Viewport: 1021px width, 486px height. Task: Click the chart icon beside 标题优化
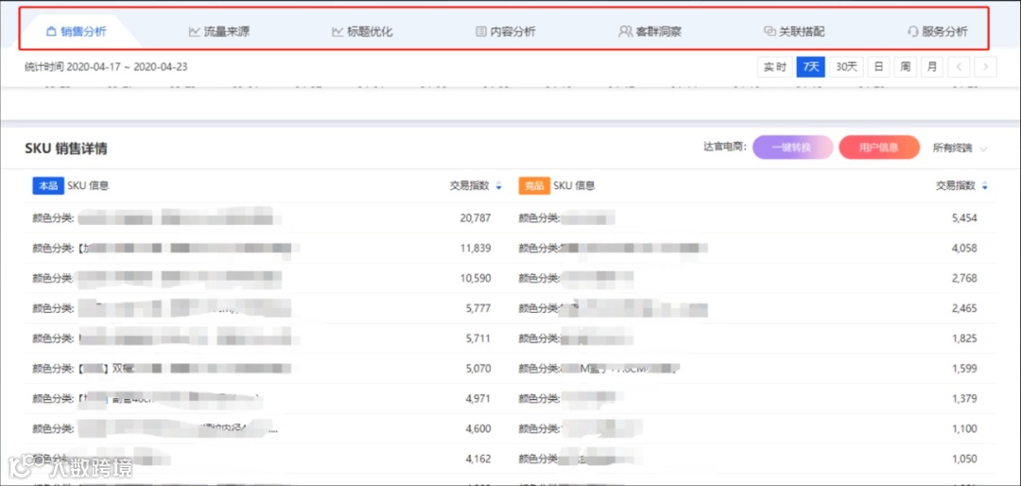(x=337, y=31)
